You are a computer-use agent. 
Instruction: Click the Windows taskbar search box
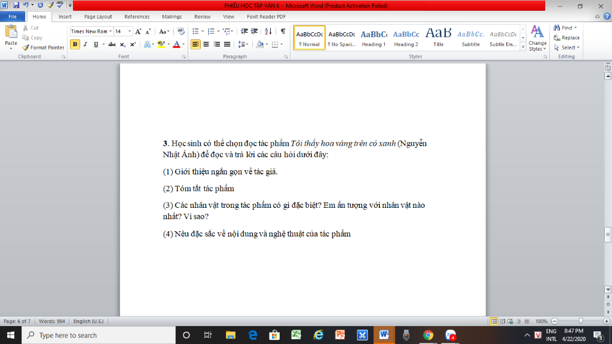99,335
